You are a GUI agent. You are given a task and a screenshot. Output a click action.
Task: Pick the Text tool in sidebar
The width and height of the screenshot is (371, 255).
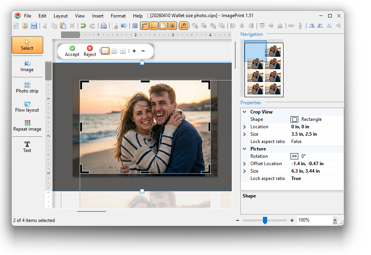coord(27,147)
